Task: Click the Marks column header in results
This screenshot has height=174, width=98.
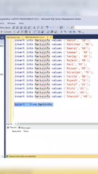Action: [26, 131]
